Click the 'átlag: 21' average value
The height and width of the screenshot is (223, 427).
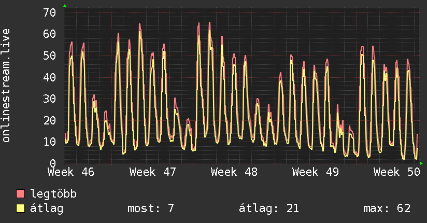click(x=269, y=208)
